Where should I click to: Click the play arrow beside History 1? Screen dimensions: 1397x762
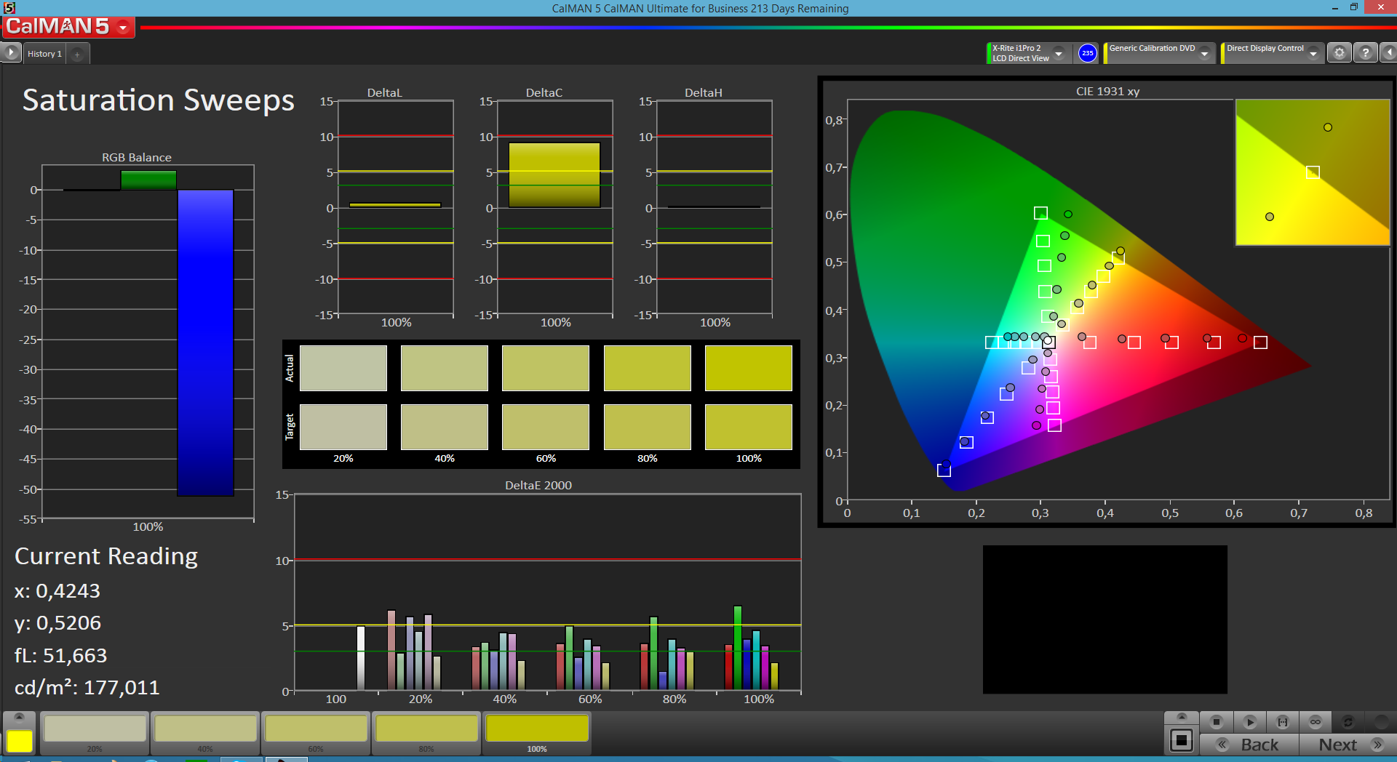(x=11, y=53)
